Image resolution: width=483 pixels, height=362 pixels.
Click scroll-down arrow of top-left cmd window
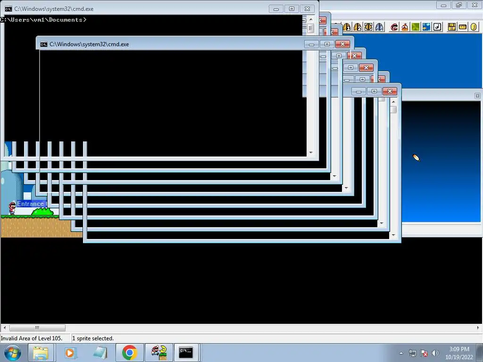pos(311,152)
